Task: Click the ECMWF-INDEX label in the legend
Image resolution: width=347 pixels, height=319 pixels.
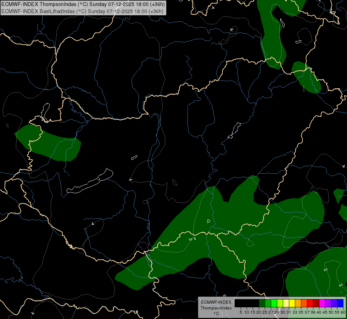Action: point(216,302)
